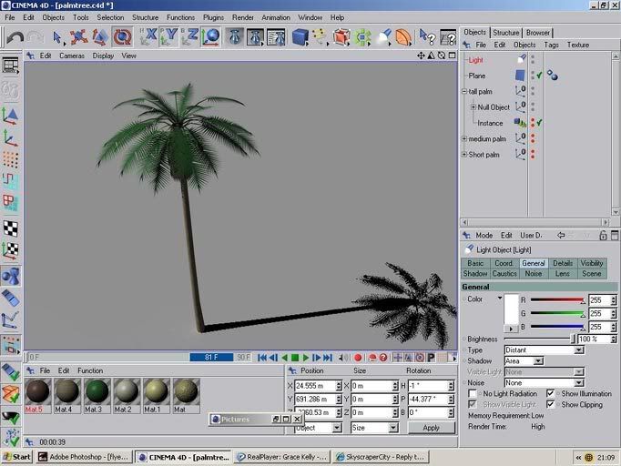Screen dimensions: 621x466
Task: Uncheck Show Illumination option
Action: click(x=552, y=394)
